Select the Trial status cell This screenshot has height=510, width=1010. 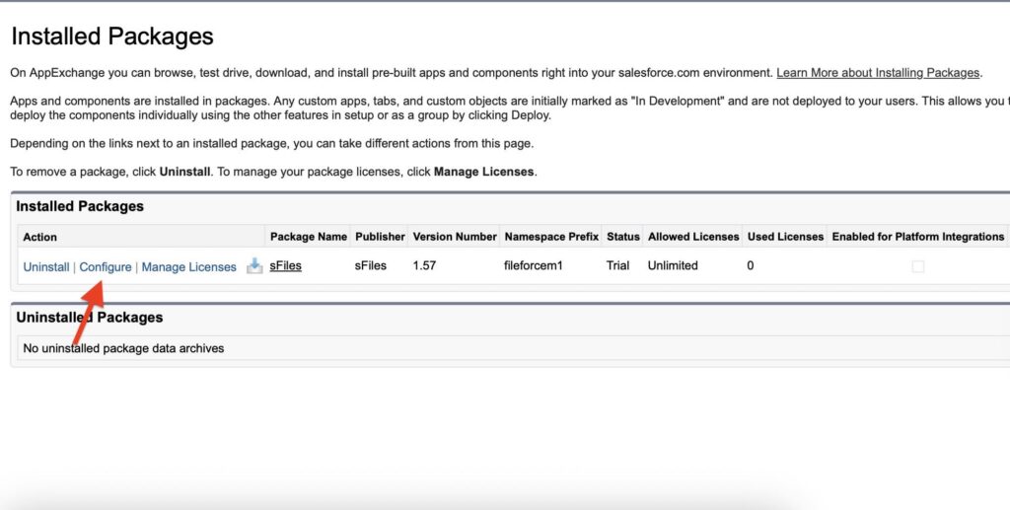click(617, 265)
